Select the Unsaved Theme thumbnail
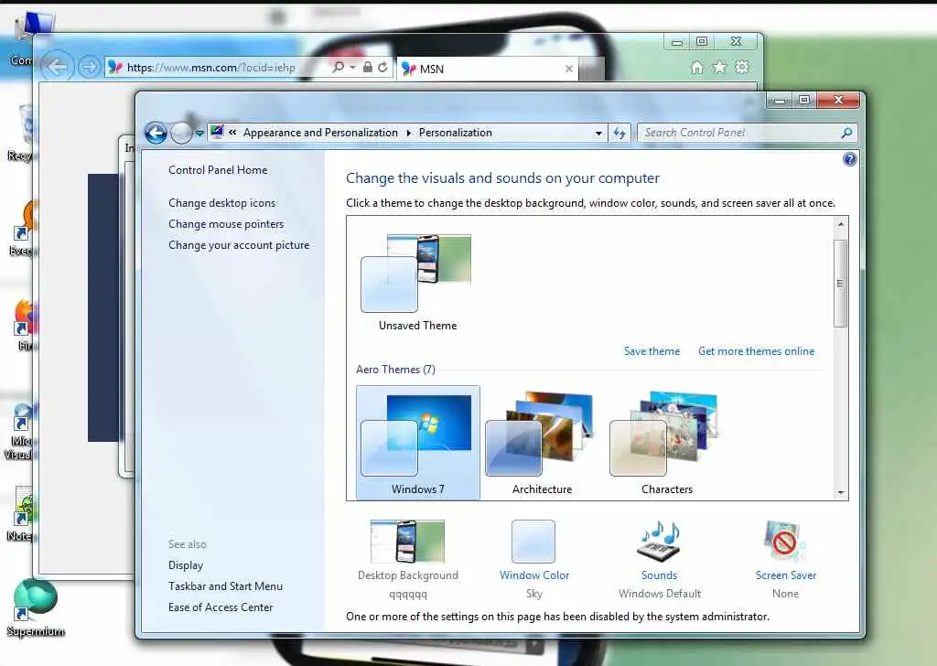Viewport: 937px width, 666px height. (x=417, y=283)
